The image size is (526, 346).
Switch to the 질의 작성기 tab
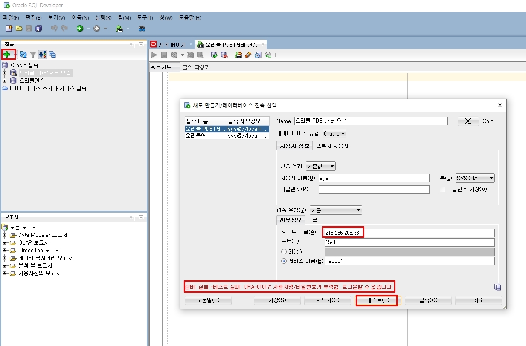[x=196, y=67]
